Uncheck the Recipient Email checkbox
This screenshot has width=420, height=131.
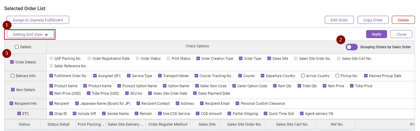click(x=202, y=104)
